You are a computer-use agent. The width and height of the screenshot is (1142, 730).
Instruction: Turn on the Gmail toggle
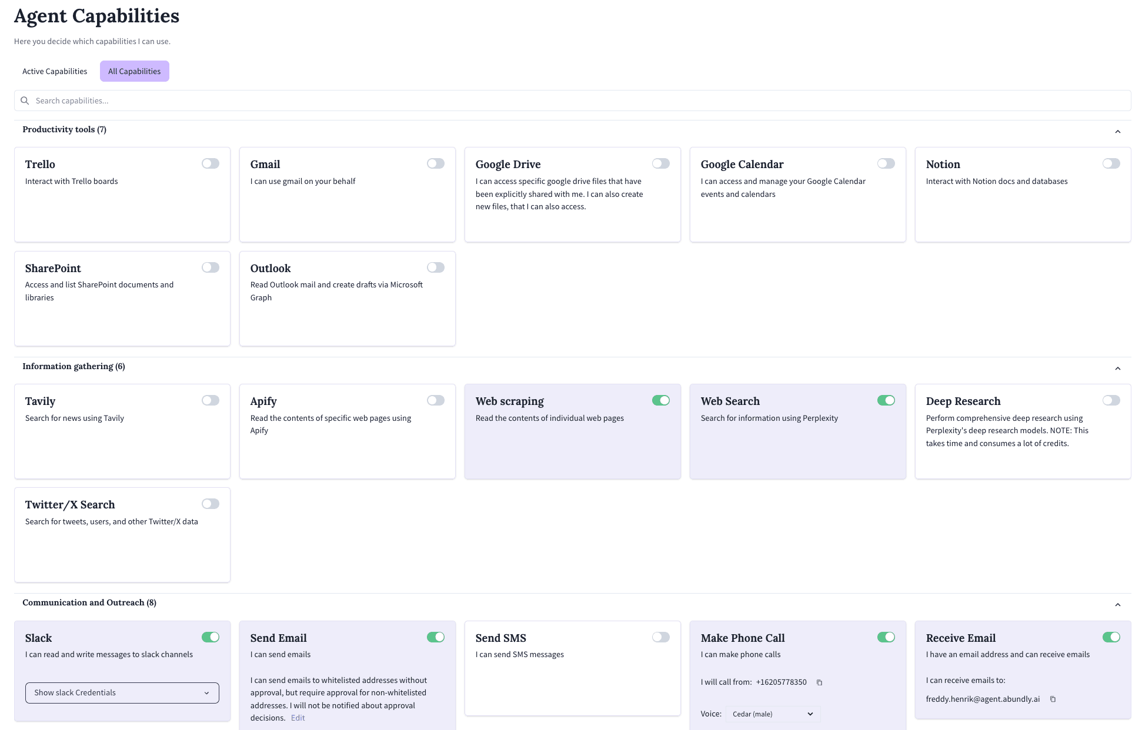coord(436,163)
